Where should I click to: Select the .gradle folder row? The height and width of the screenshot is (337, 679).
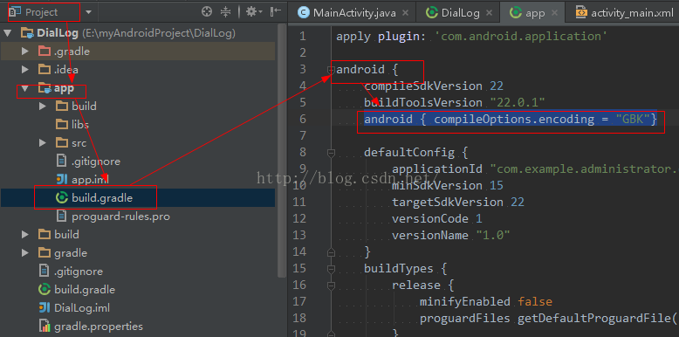(x=138, y=52)
